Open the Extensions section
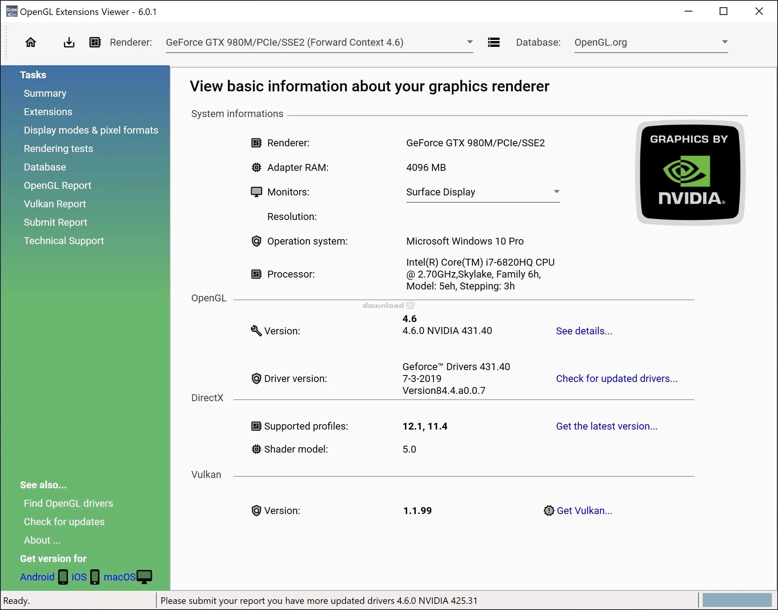This screenshot has height=610, width=778. click(47, 111)
